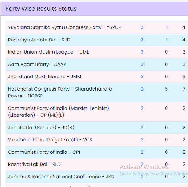Viewport: 188px width, 187px height.
Task: Click YSRCP's won count link '3'
Action: tap(142, 27)
